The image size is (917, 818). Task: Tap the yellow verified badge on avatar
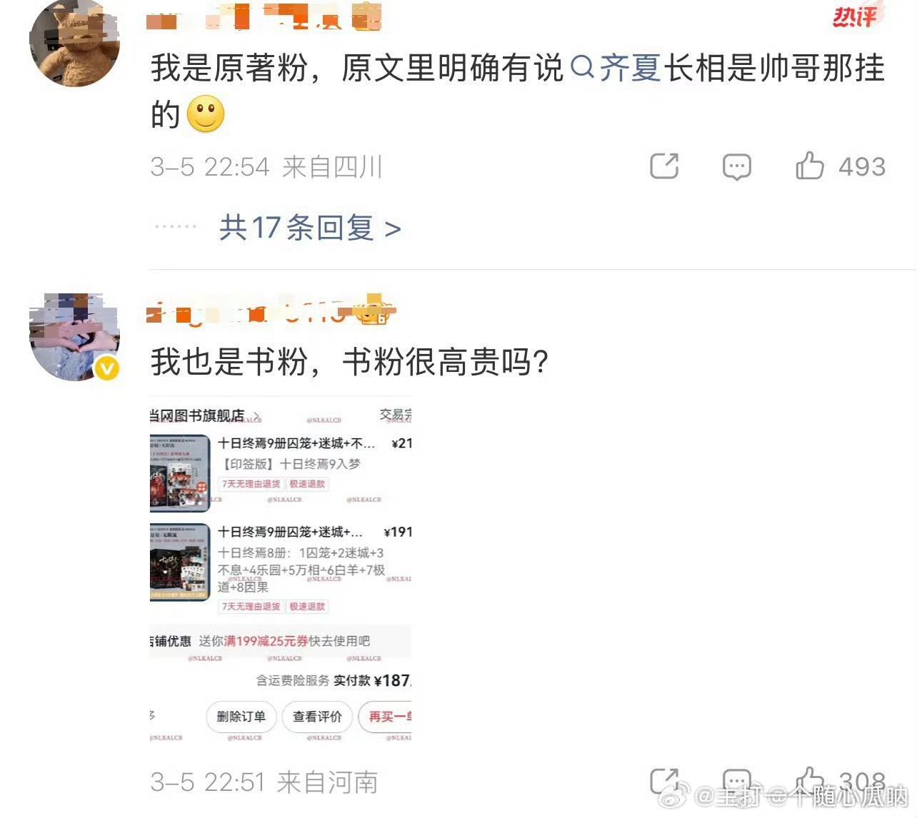pos(107,368)
